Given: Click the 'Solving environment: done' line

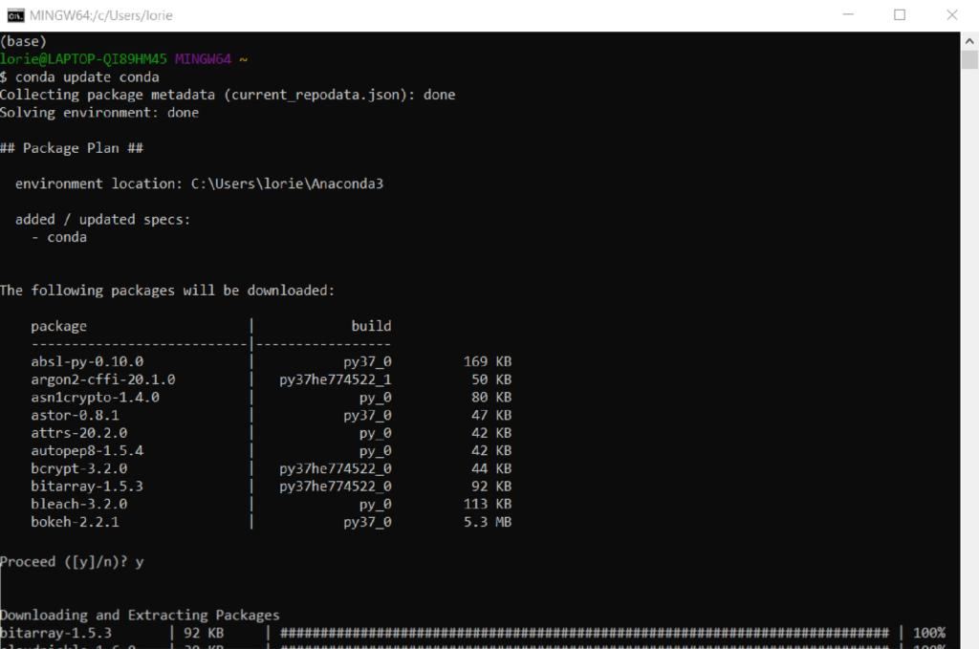Looking at the screenshot, I should (99, 113).
